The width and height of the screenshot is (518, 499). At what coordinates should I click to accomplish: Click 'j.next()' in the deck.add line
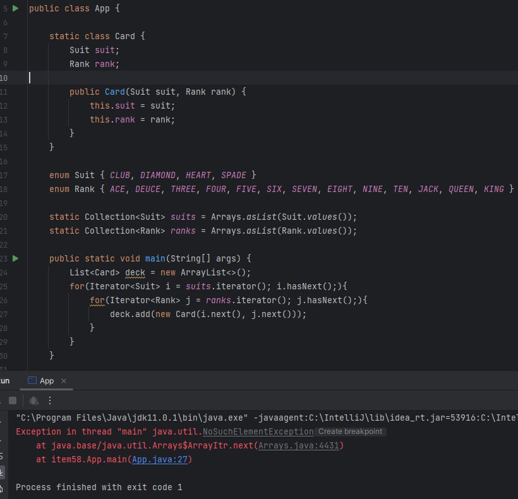click(x=272, y=314)
